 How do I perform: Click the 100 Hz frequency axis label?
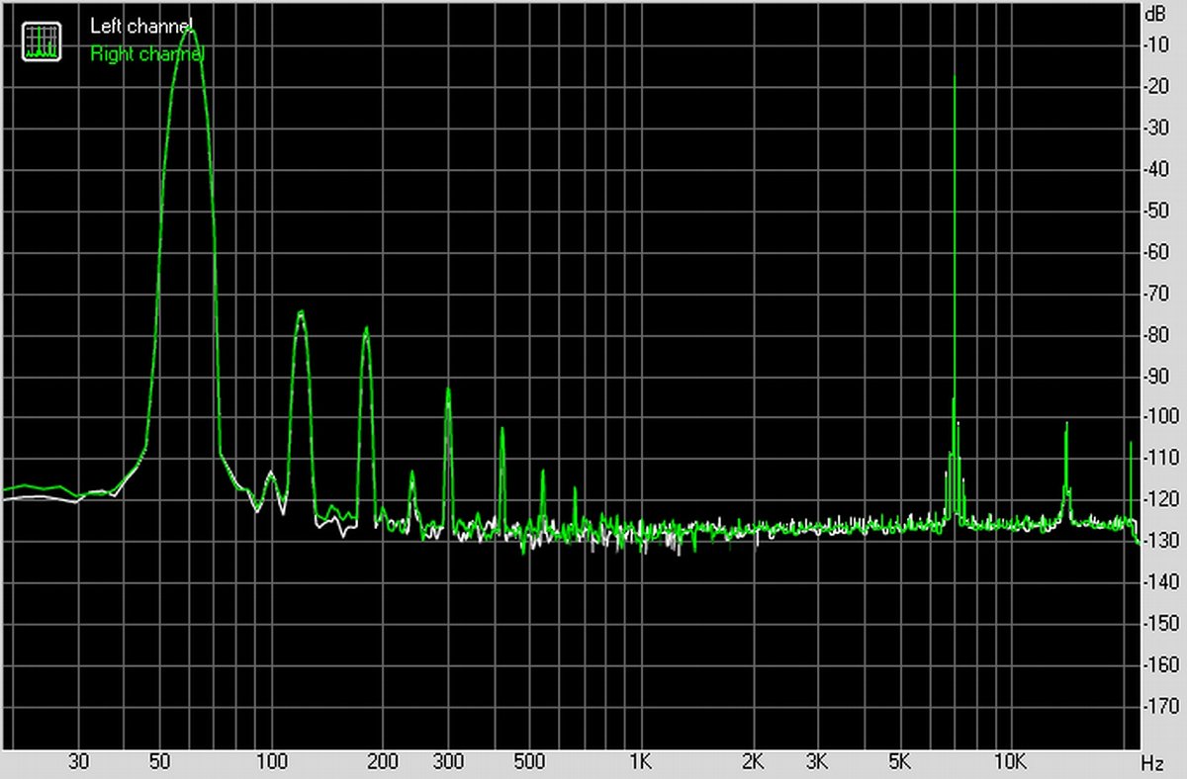pos(271,762)
